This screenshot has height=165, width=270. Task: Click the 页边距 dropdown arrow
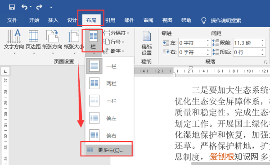pos(34,53)
